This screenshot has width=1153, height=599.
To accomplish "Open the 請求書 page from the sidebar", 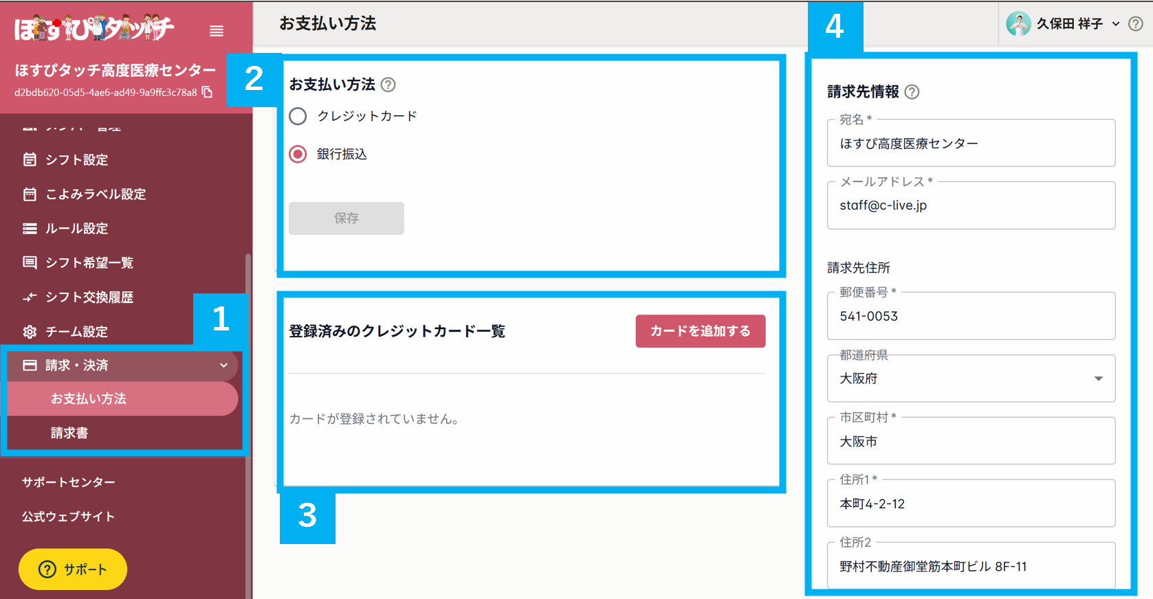I will tap(69, 433).
